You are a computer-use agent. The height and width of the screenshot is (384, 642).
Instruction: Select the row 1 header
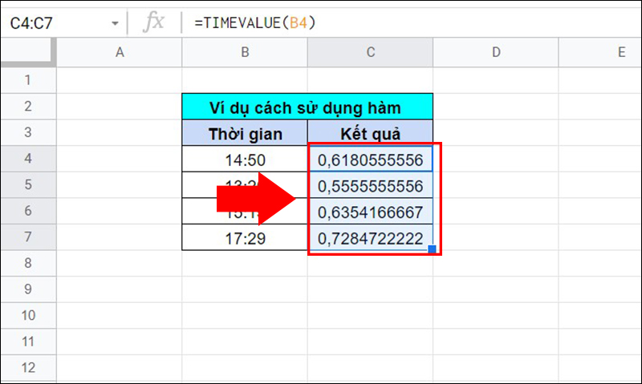(x=27, y=80)
